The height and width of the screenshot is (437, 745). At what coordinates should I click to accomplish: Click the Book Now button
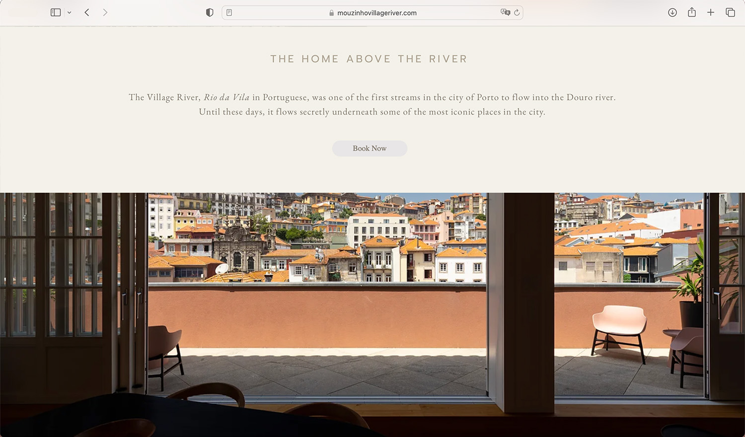[x=370, y=148]
